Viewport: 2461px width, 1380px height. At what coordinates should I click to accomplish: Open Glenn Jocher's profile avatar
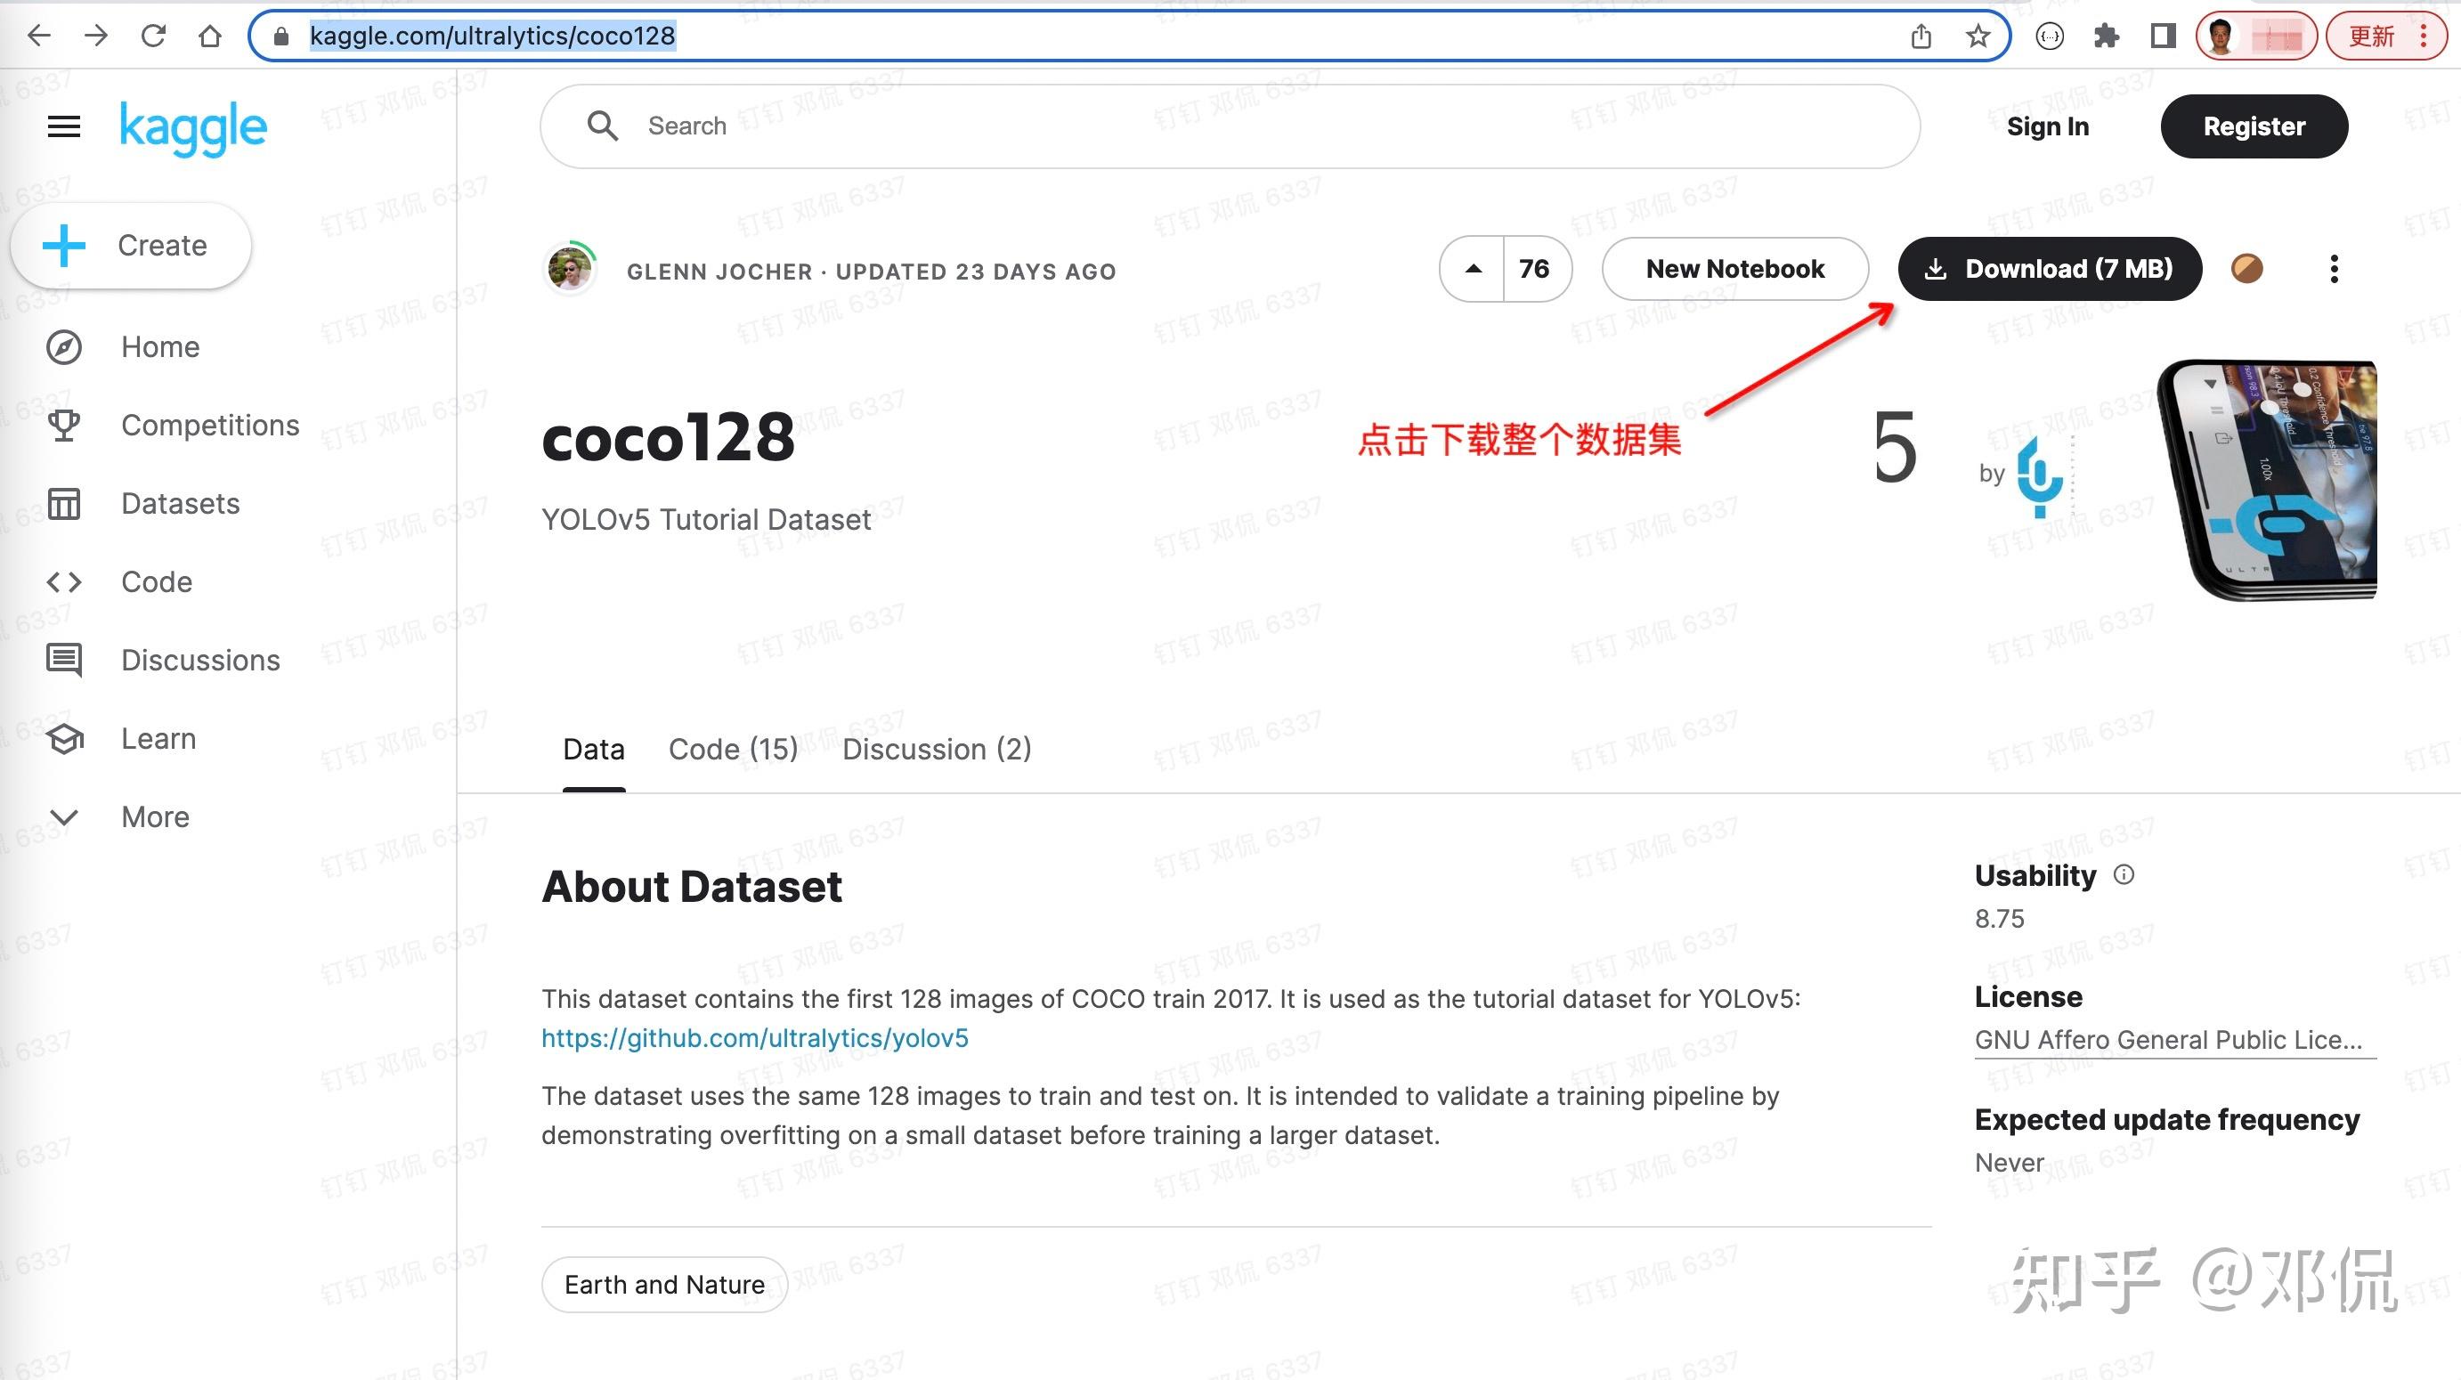(571, 269)
